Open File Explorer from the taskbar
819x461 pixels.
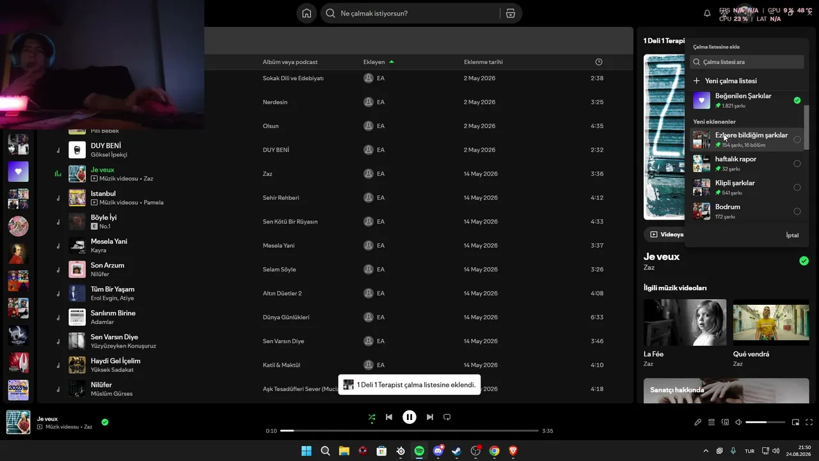(344, 451)
